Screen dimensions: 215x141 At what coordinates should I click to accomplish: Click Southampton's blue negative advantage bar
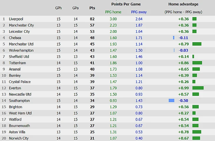[x=171, y=101]
